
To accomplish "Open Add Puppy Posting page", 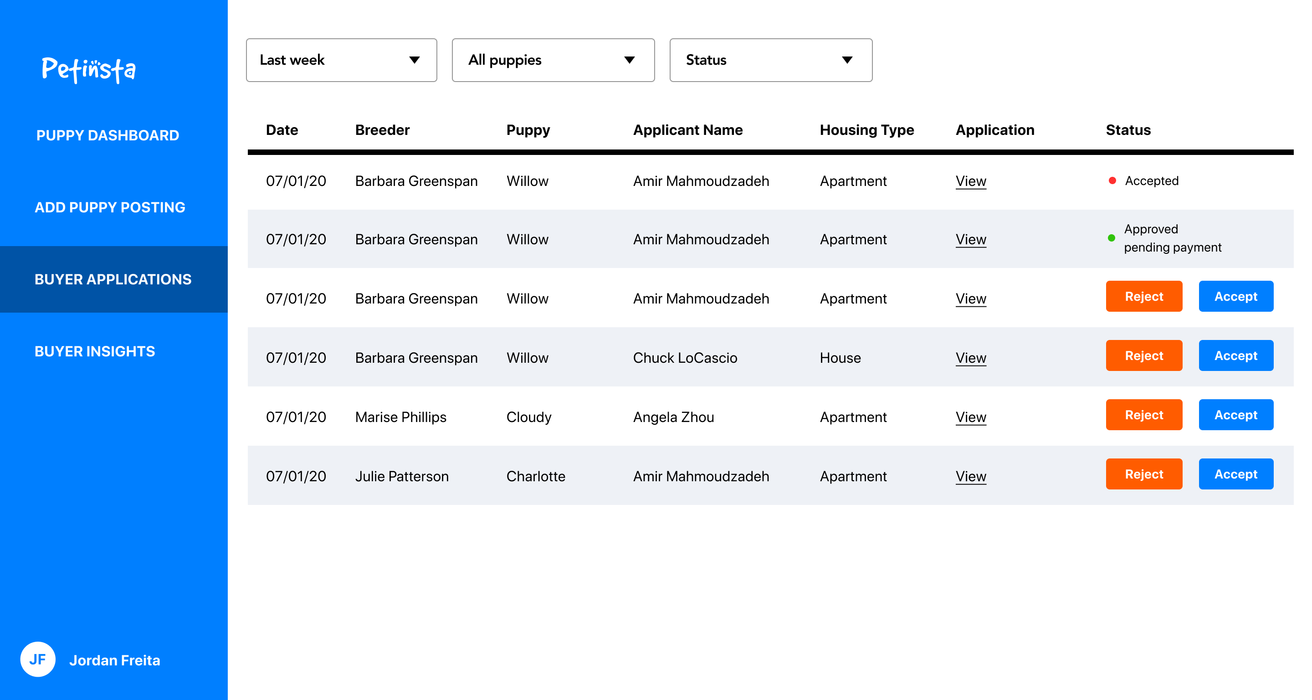I will (110, 207).
